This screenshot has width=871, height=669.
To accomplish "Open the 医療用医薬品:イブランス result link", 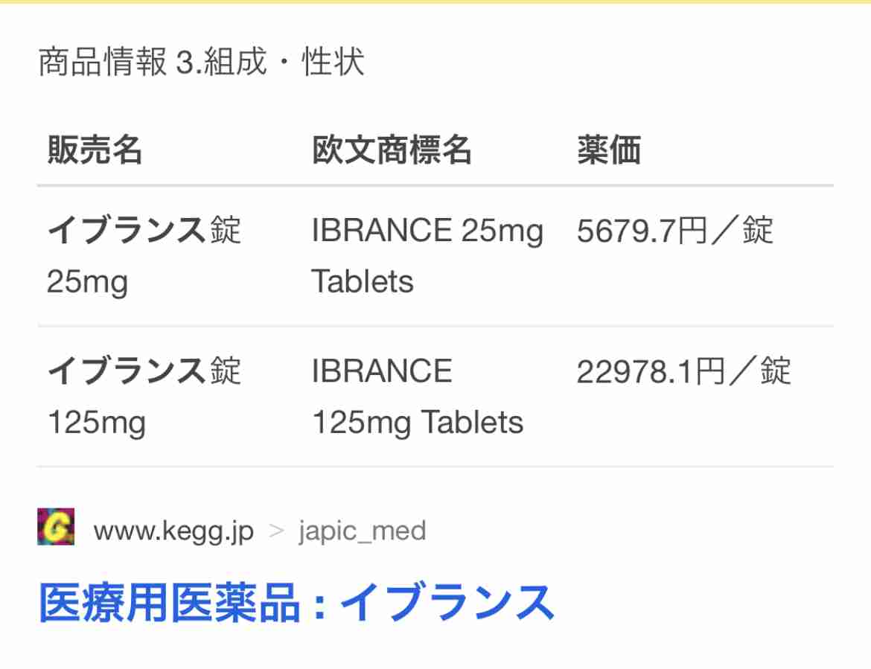I will [x=296, y=603].
